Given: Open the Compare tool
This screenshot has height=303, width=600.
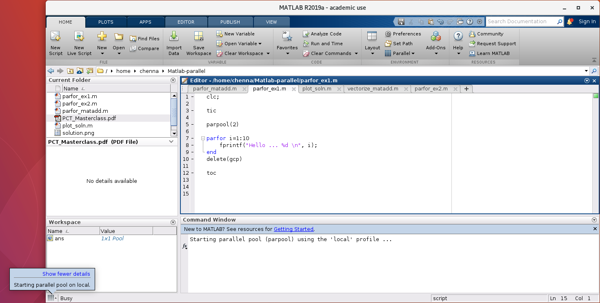Looking at the screenshot, I should click(144, 48).
